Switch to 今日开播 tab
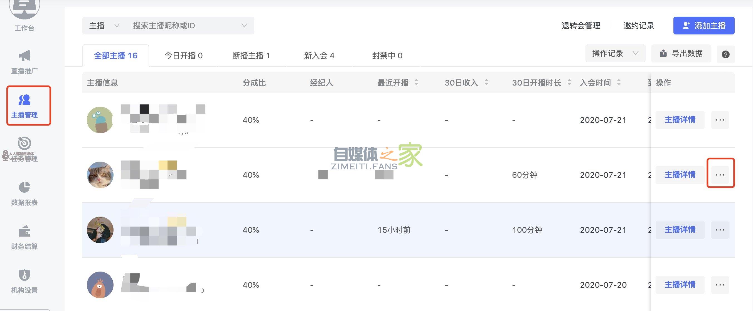 pos(183,56)
